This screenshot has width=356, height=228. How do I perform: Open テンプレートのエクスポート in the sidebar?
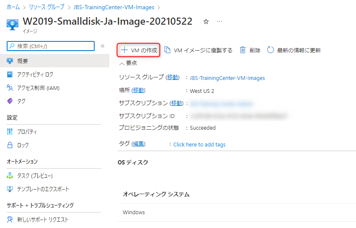tap(54, 189)
